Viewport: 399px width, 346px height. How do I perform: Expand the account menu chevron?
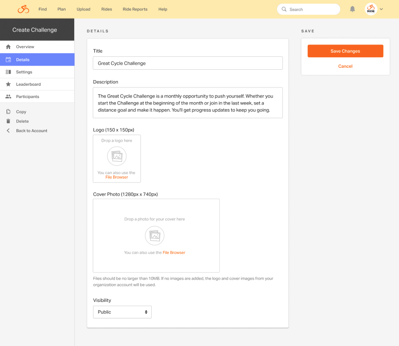point(381,9)
